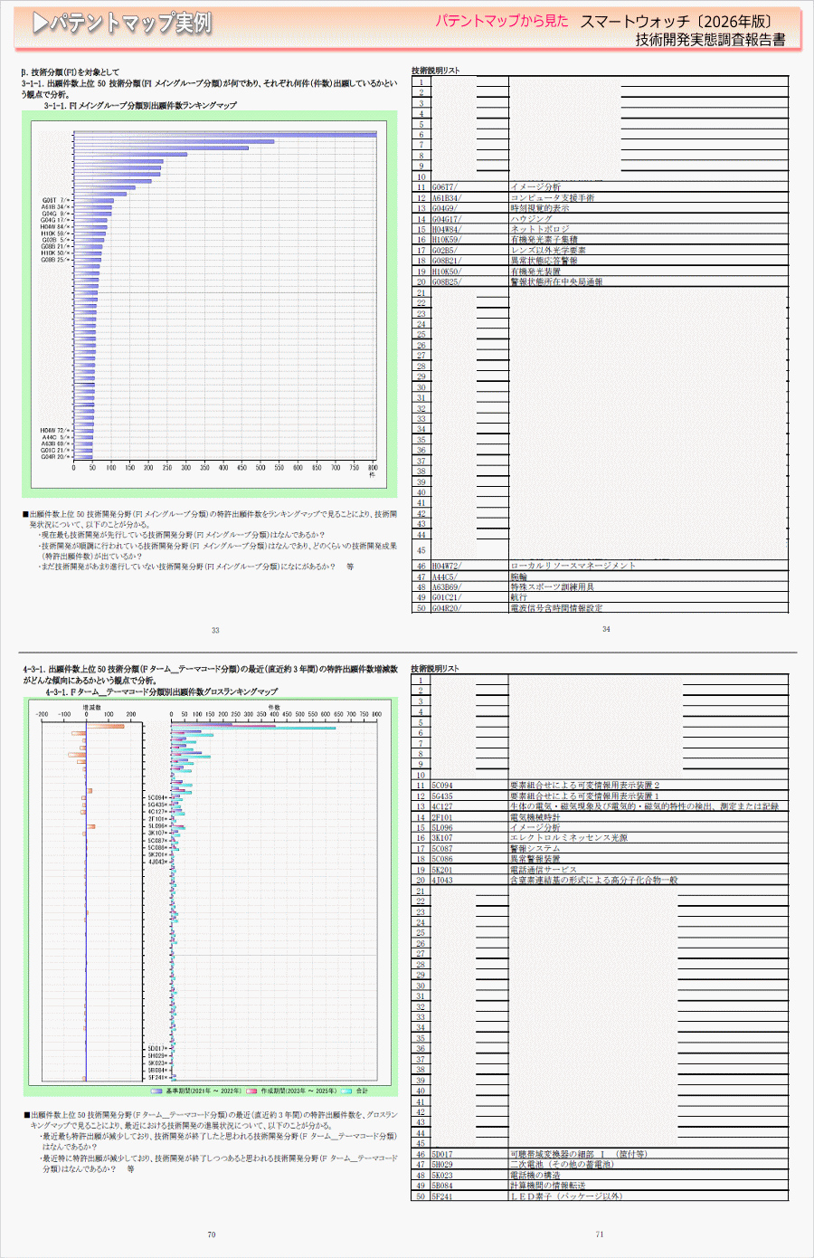Click the G08B25/ code cell in table
Image resolution: width=814 pixels, height=1258 pixels.
pos(452,281)
